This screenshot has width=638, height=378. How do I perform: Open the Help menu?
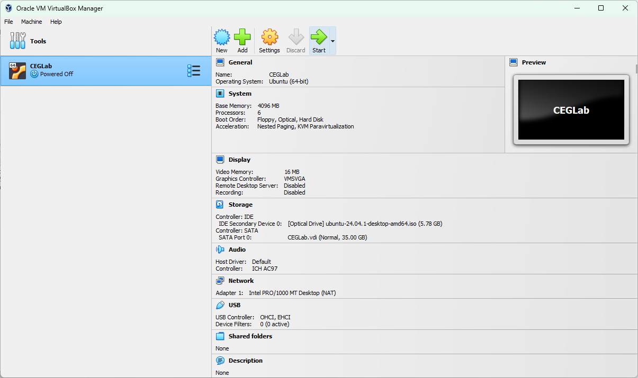56,22
